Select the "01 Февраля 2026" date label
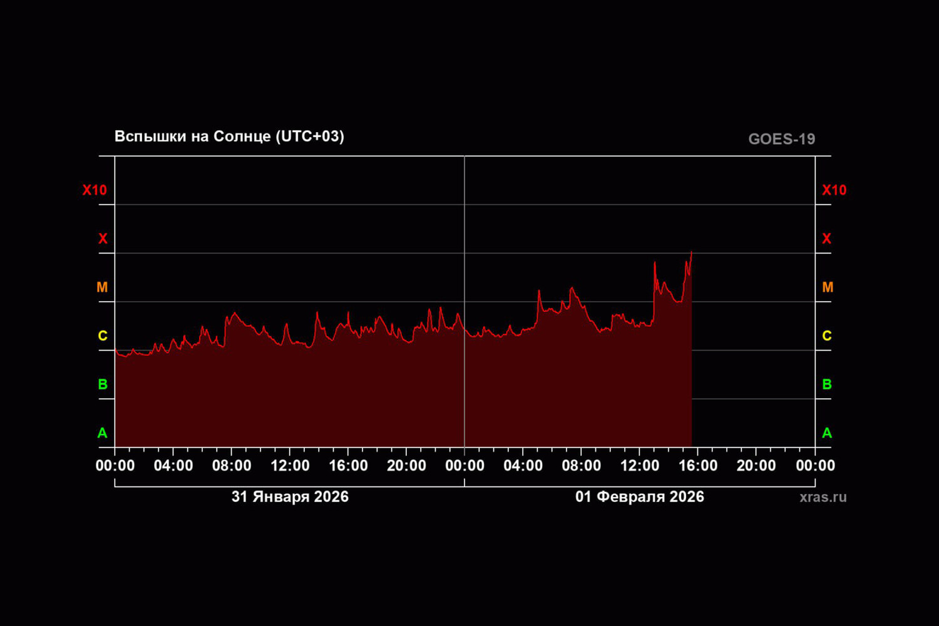This screenshot has height=626, width=939. [639, 497]
